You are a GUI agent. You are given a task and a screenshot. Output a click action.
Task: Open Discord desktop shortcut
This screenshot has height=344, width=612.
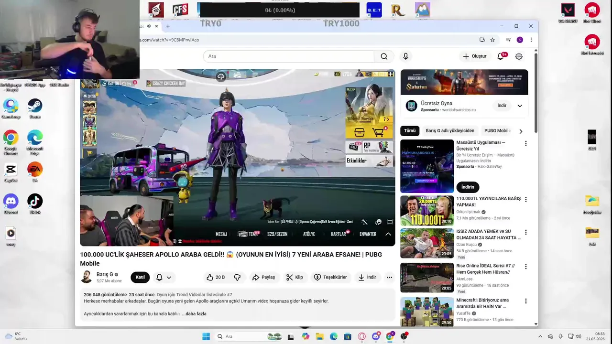(11, 204)
